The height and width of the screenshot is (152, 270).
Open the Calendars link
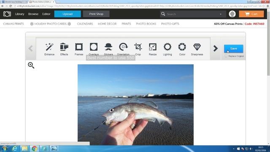coord(85,24)
